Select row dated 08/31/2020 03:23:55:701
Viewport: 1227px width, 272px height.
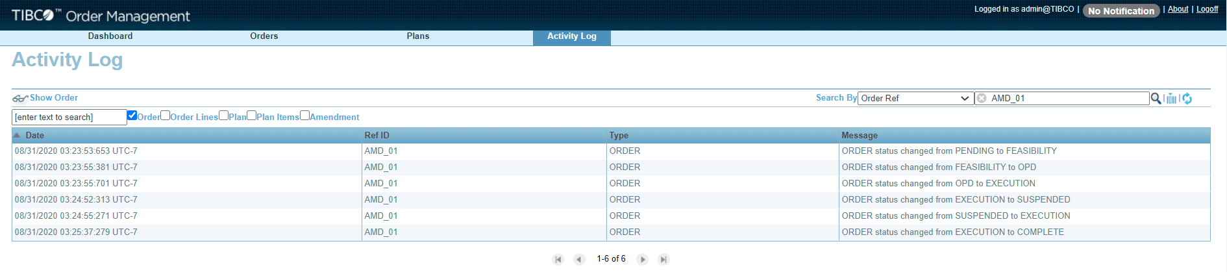point(611,184)
